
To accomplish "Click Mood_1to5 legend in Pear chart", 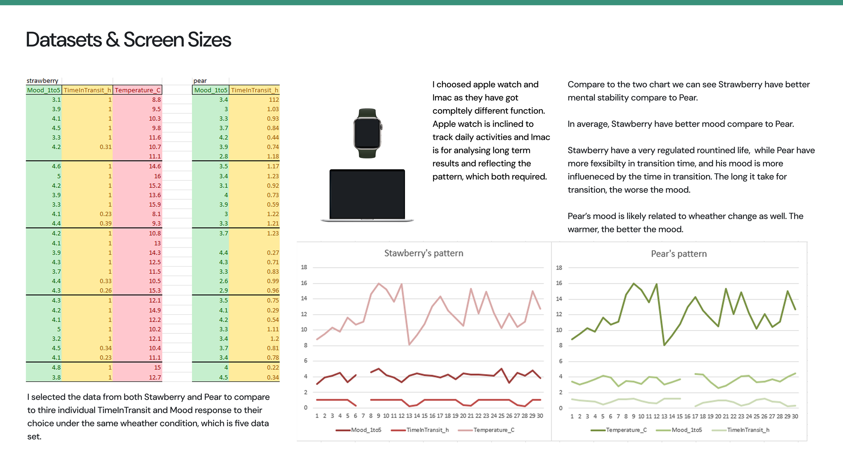I will (x=686, y=430).
